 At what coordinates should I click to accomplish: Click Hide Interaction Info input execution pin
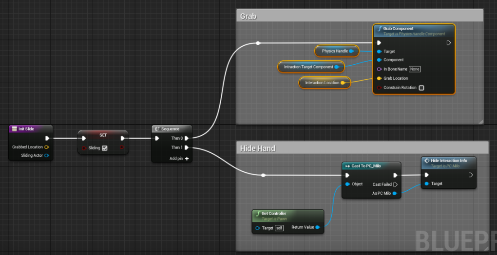pyautogui.click(x=427, y=175)
